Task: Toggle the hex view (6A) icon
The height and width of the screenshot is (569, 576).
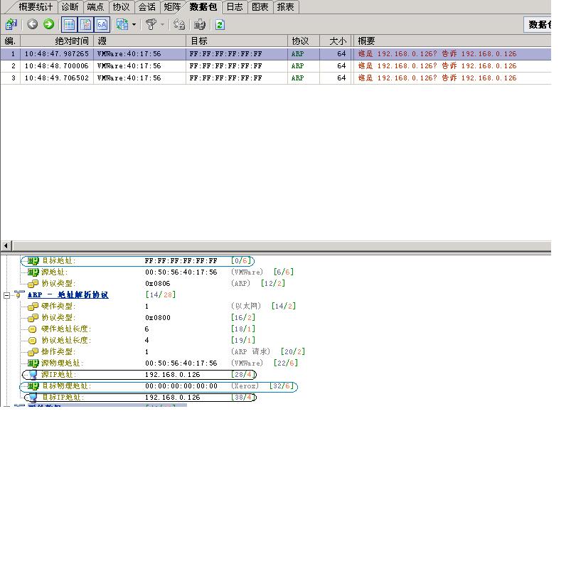Action: [102, 24]
